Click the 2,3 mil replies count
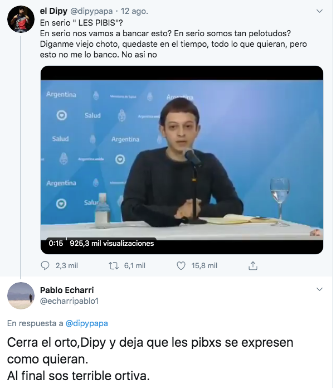336x388 pixels. [66, 266]
